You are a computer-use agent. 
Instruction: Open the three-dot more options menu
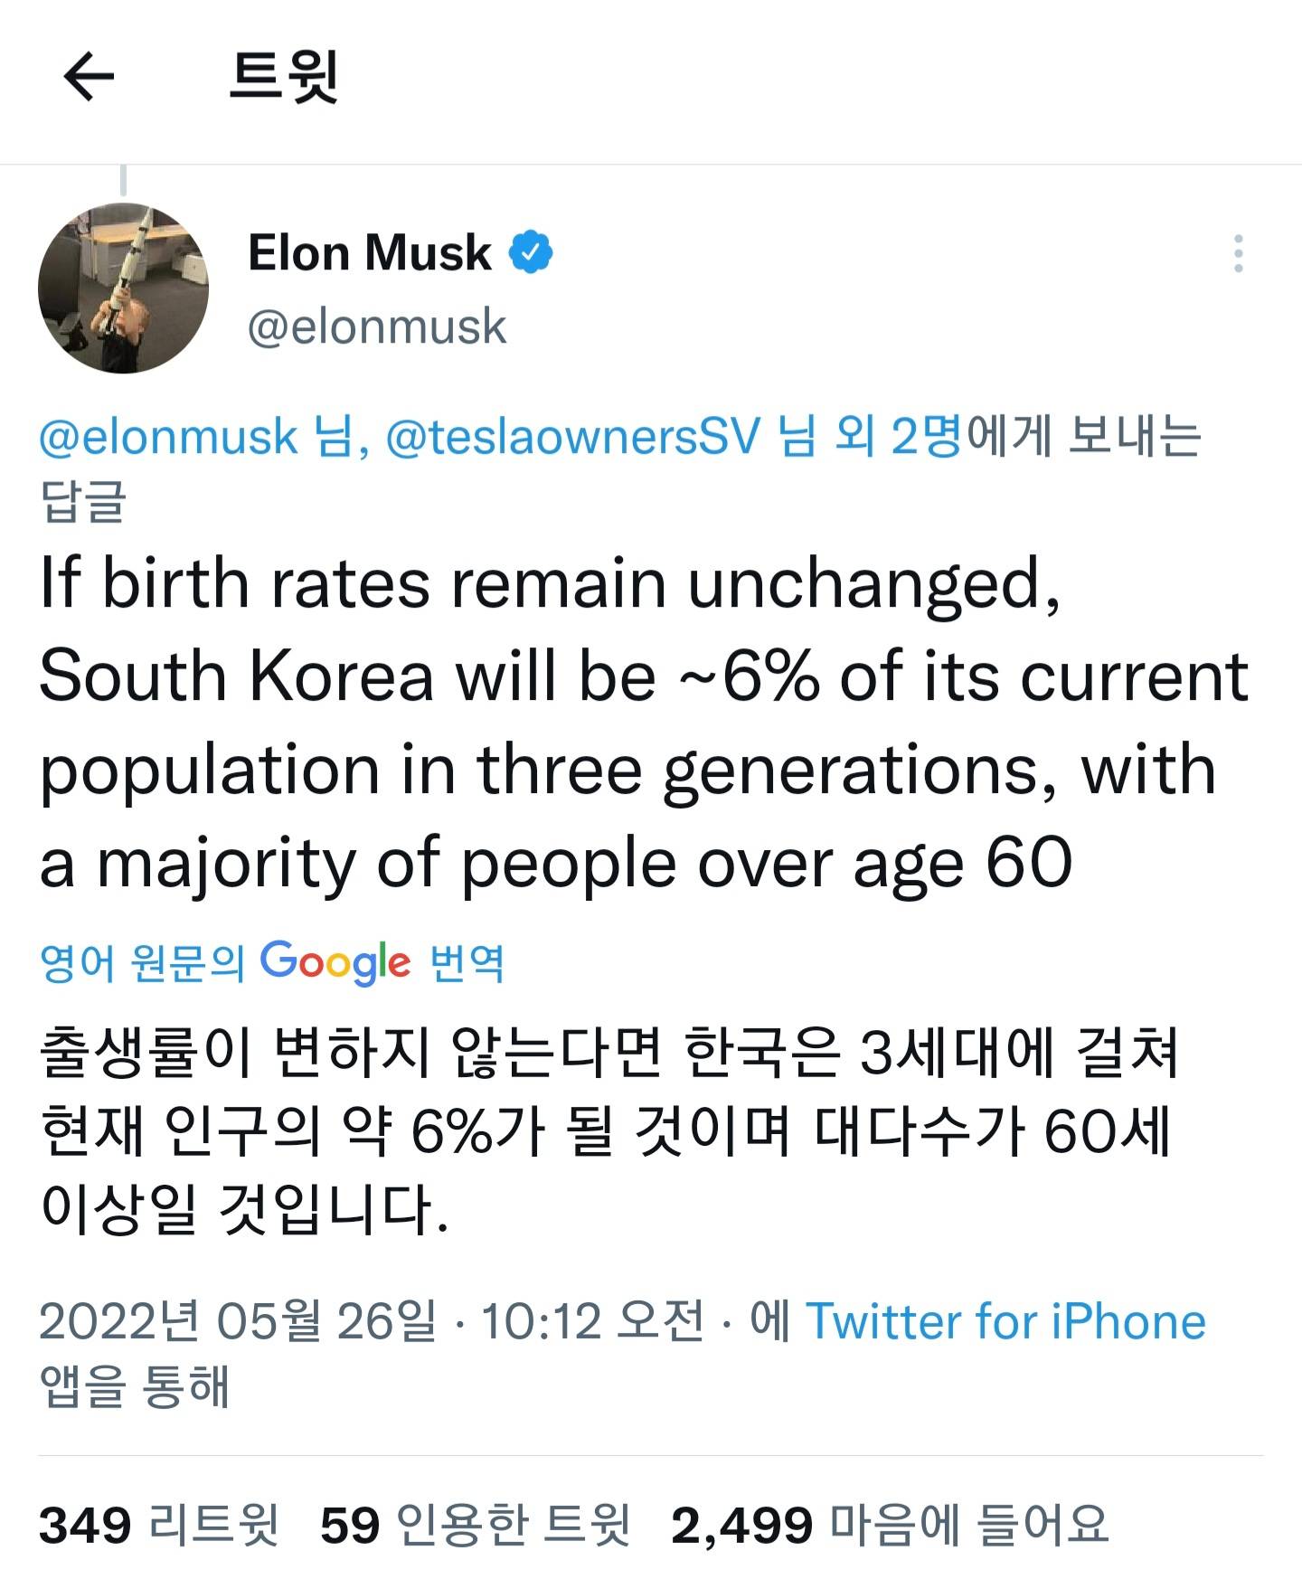point(1238,254)
